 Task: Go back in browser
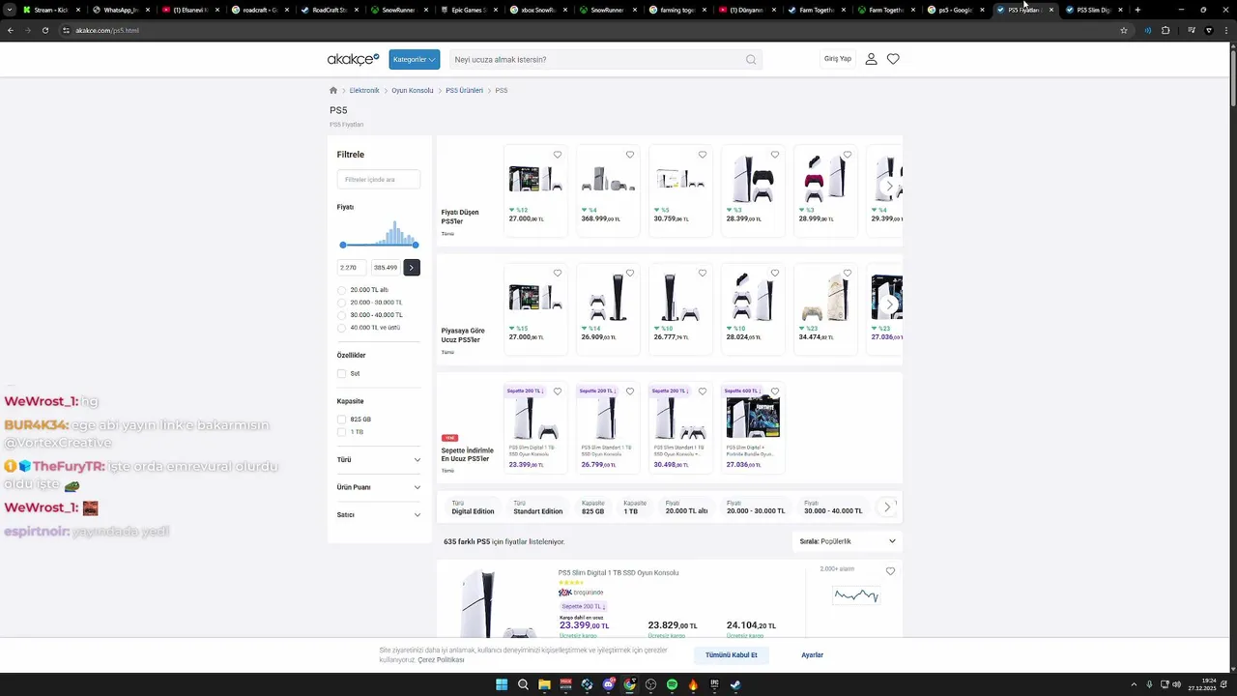click(x=11, y=30)
